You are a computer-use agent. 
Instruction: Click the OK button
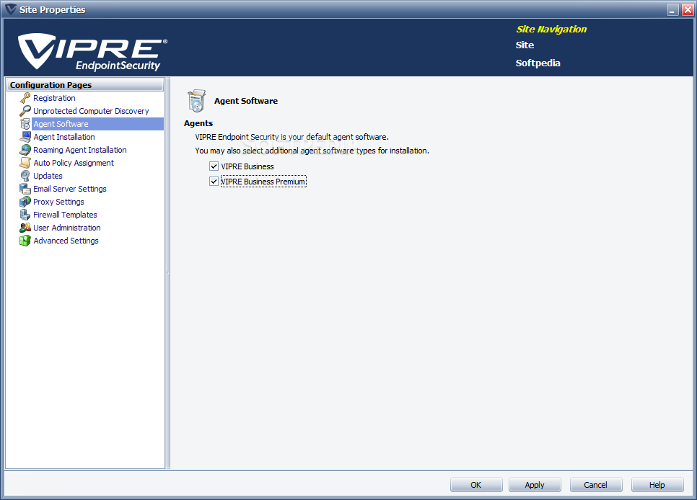476,484
